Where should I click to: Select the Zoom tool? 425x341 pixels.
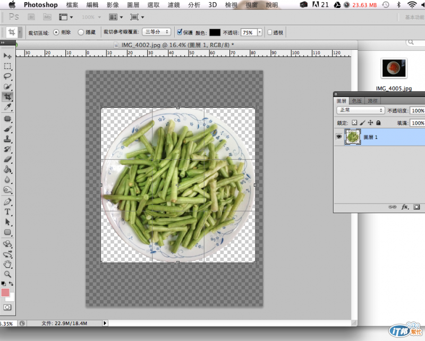tap(7, 274)
